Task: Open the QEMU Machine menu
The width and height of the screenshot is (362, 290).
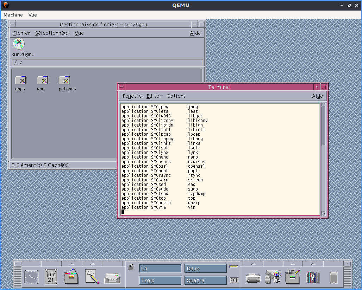Action: pos(13,15)
